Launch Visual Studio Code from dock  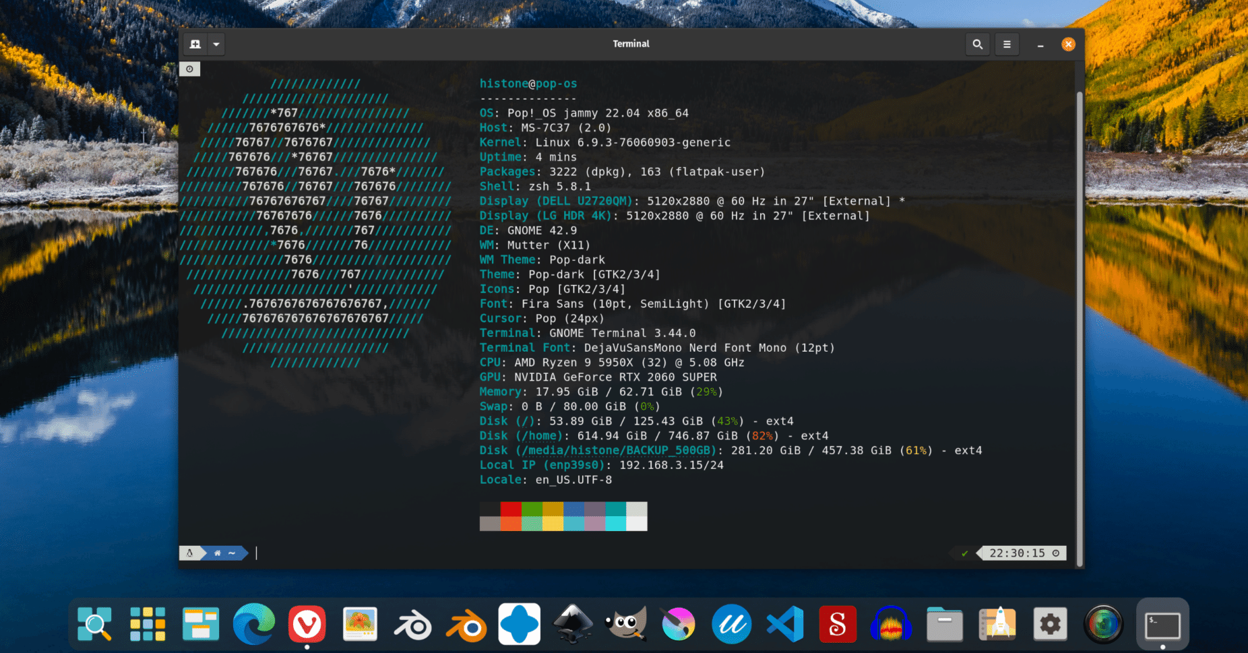tap(785, 624)
